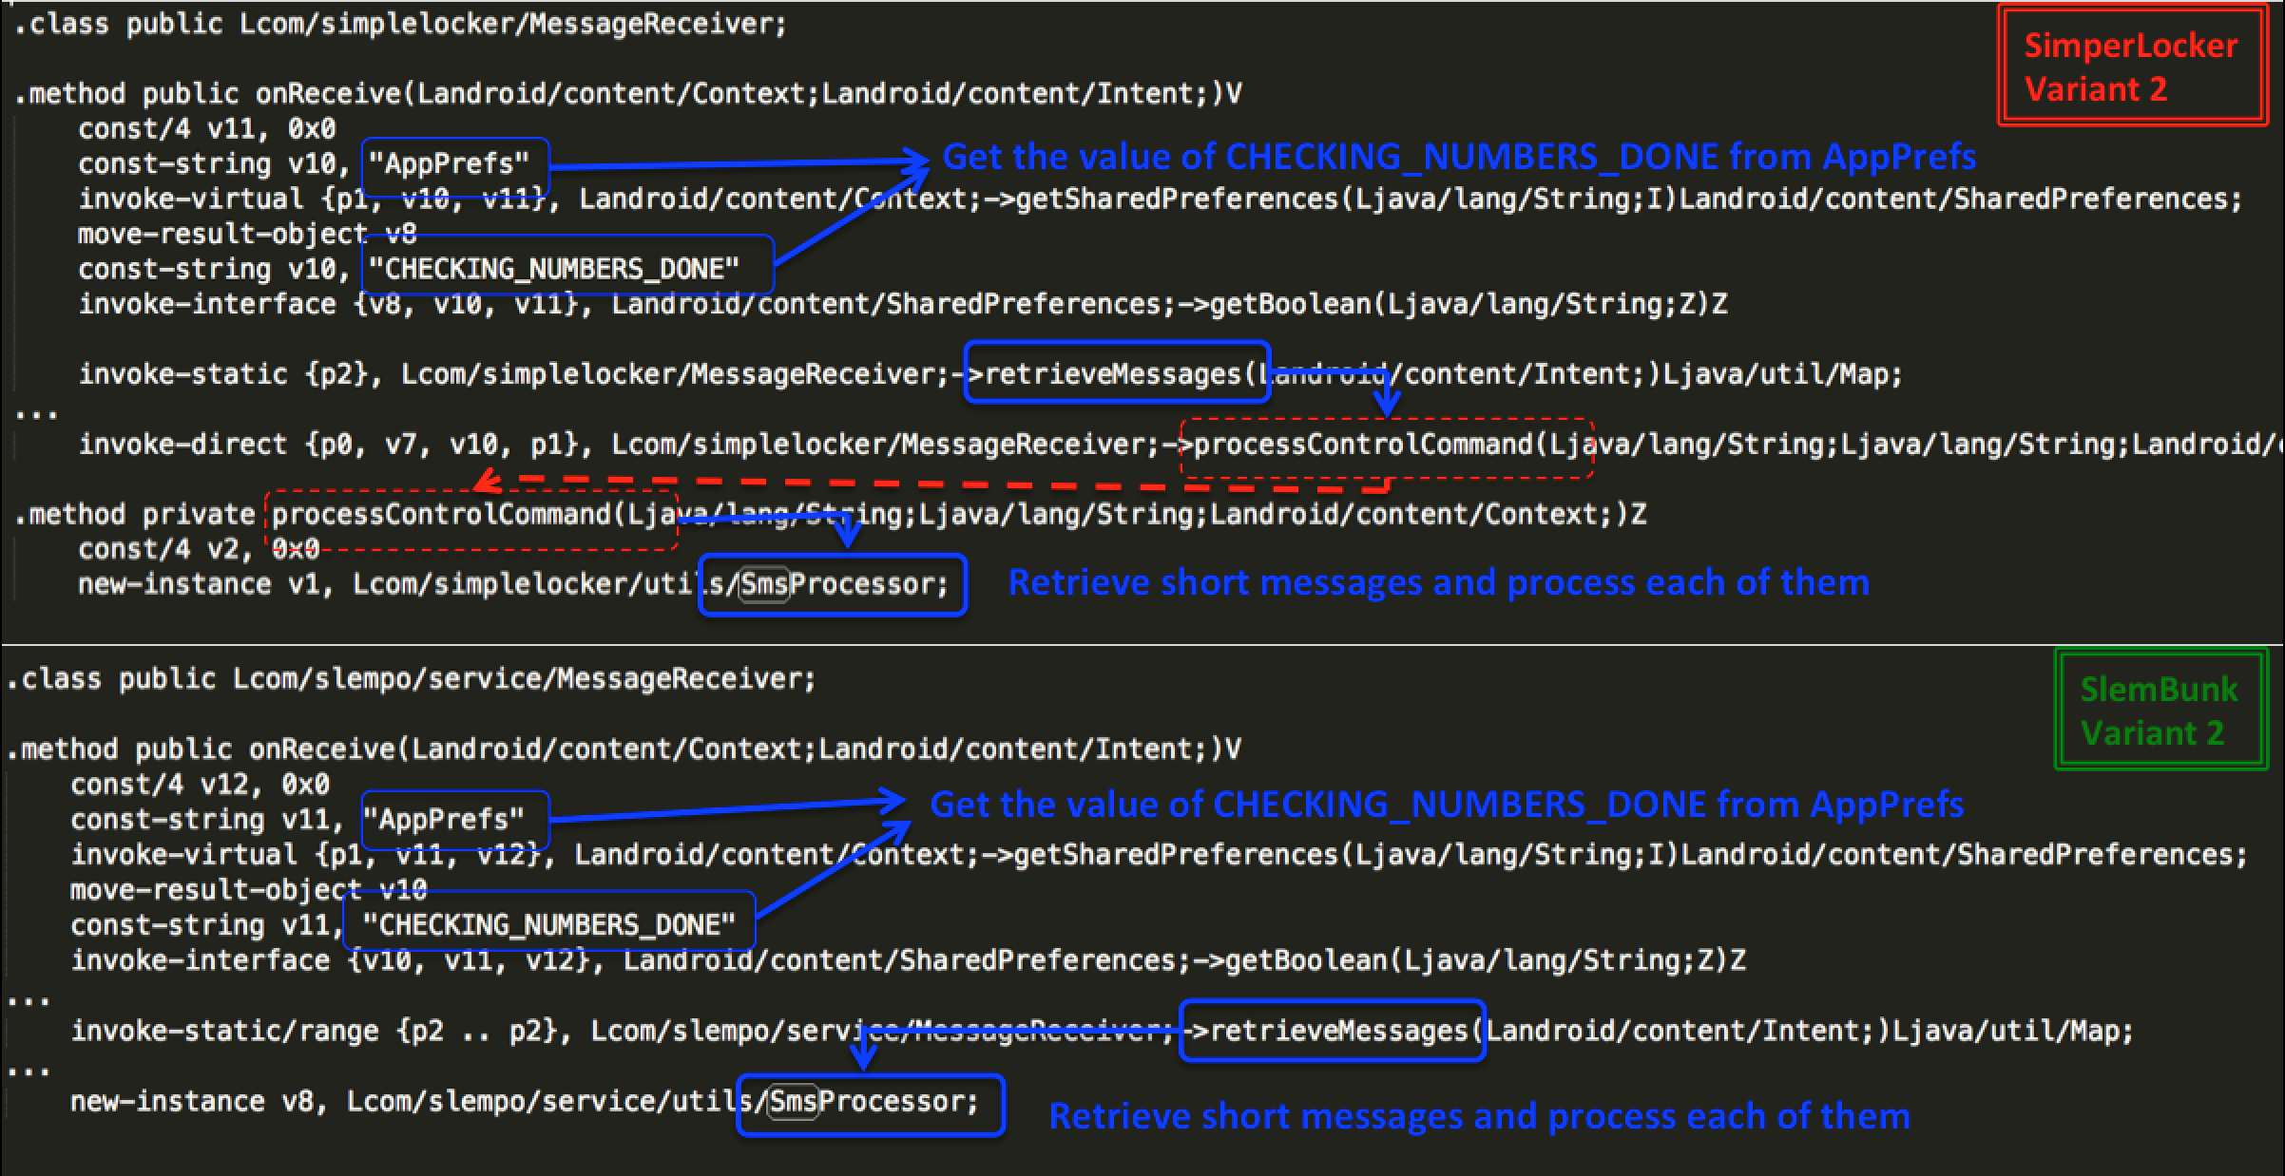Image resolution: width=2285 pixels, height=1176 pixels.
Task: Click top annotation 'Get the value of CHECKING_NUMBERS_DONE'
Action: (1459, 157)
